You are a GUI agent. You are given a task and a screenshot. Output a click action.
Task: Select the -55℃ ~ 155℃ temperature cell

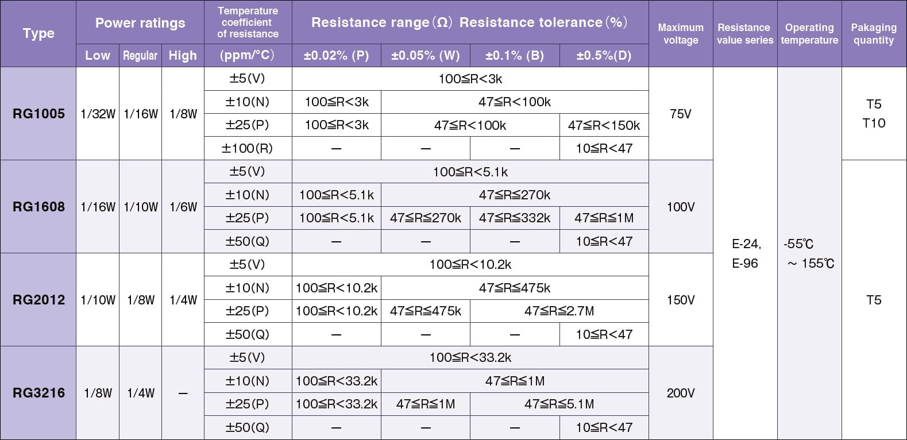click(809, 253)
